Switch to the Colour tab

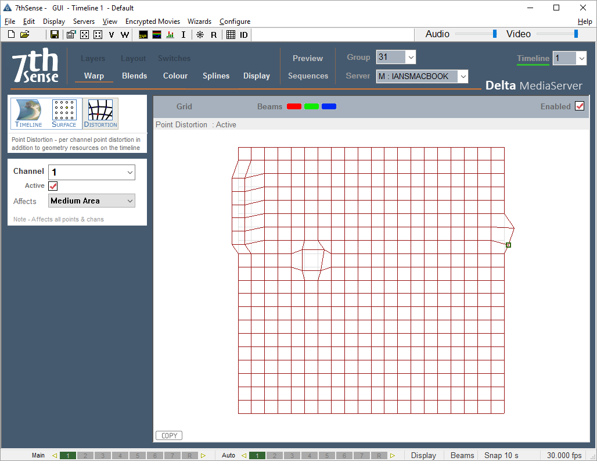pos(175,76)
